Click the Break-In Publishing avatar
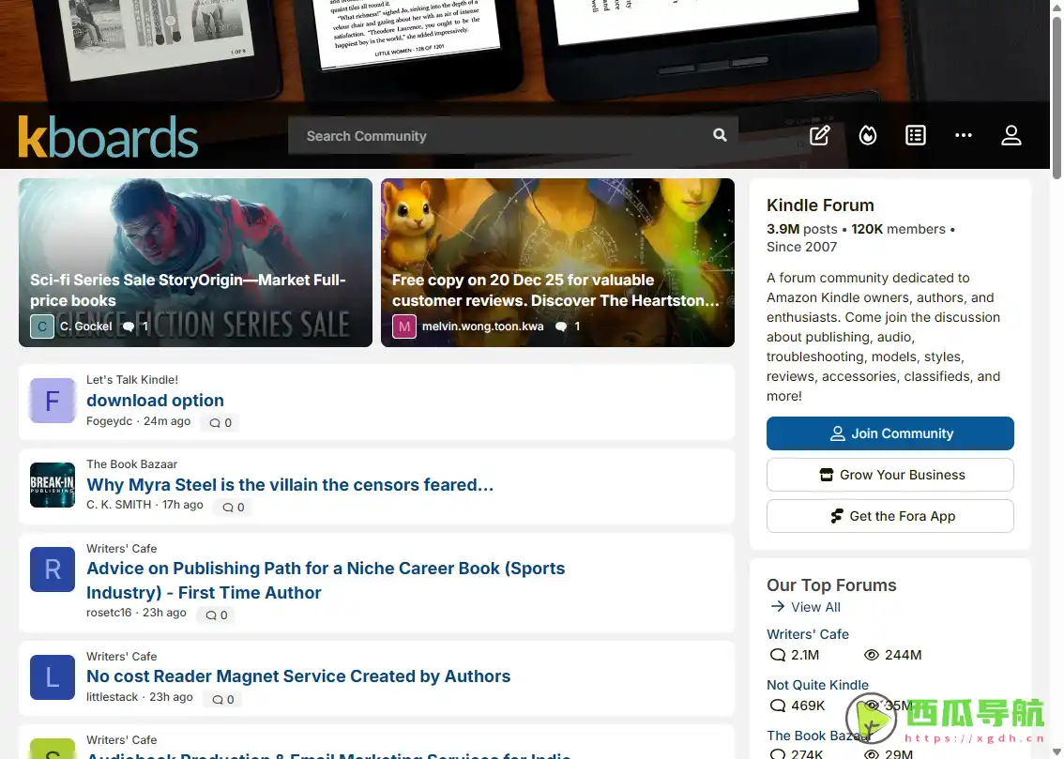The width and height of the screenshot is (1064, 759). click(x=53, y=485)
